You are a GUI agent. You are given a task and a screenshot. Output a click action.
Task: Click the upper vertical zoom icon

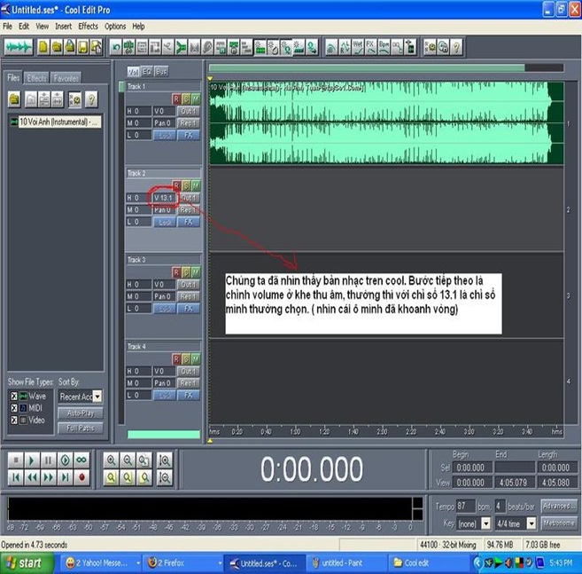(165, 460)
